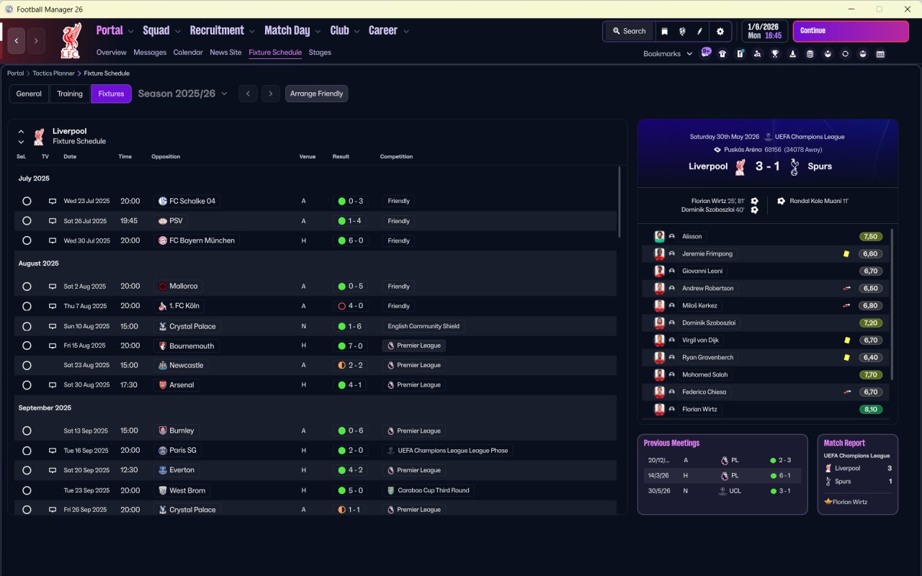The image size is (922, 576).
Task: Open the News Site sub-tab
Action: pyautogui.click(x=225, y=53)
